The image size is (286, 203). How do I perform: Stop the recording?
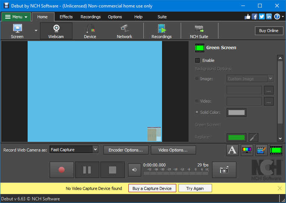pos(112,170)
